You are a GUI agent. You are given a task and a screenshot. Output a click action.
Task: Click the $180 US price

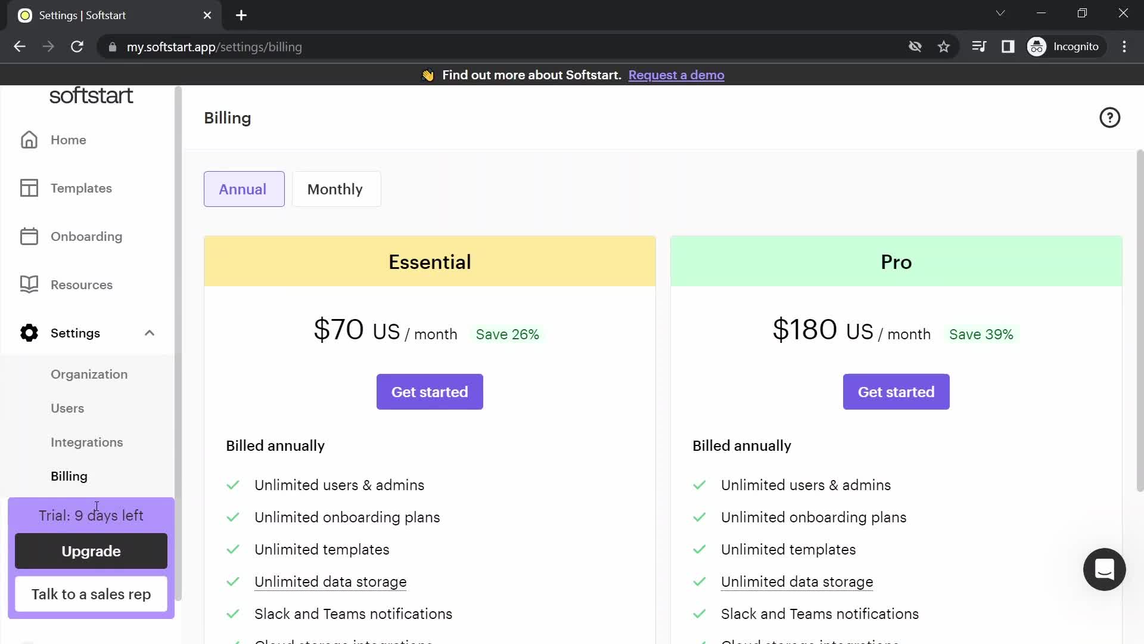(823, 330)
